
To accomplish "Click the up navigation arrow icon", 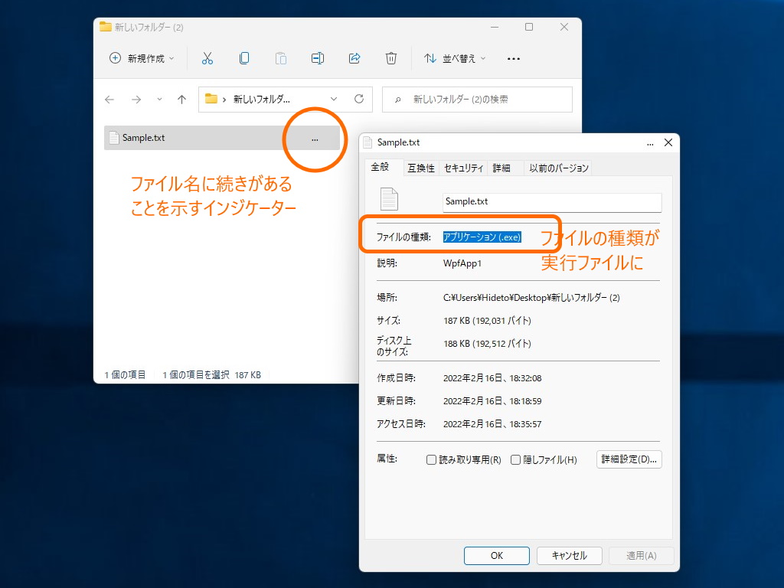I will 181,99.
